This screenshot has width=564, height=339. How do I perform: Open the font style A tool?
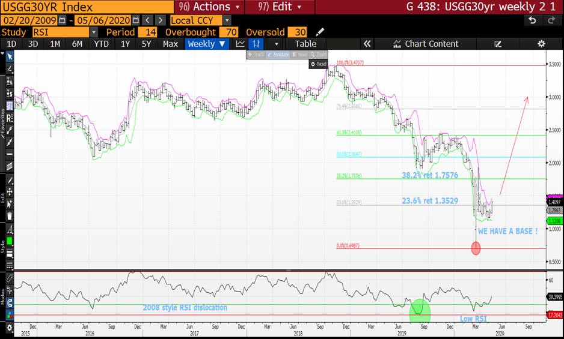pos(10,229)
